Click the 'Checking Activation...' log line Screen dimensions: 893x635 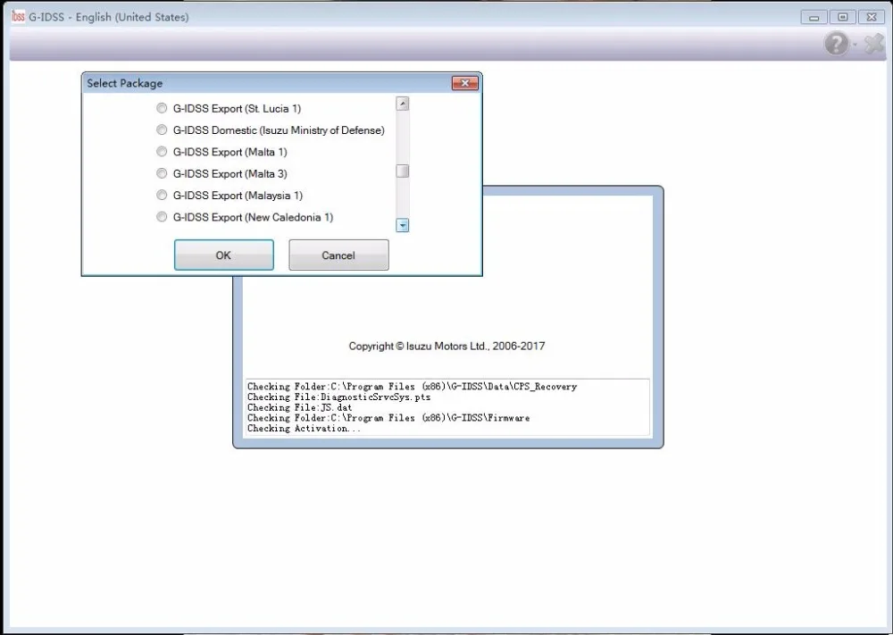304,429
